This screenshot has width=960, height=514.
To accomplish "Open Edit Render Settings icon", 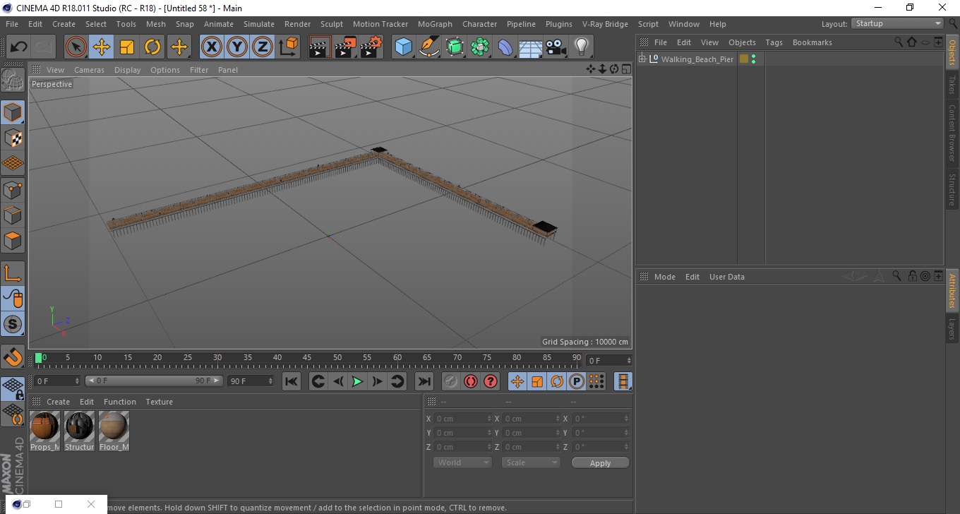I will pos(371,47).
